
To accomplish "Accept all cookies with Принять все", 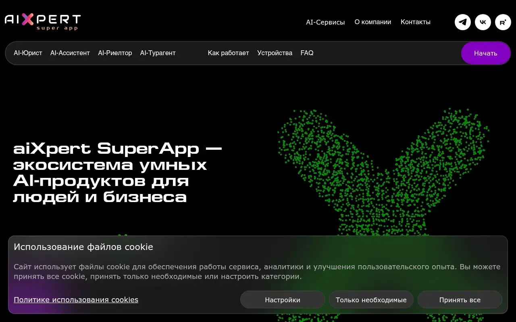I will click(460, 300).
